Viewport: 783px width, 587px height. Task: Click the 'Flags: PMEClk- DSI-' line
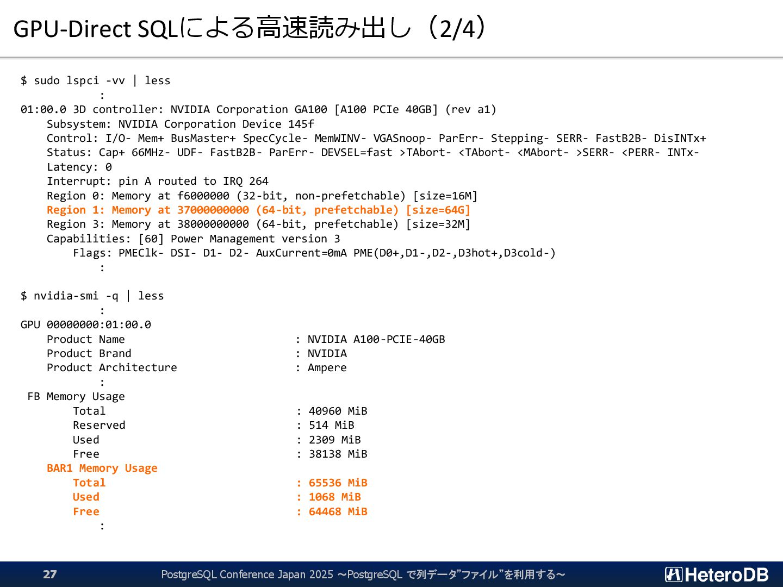pyautogui.click(x=314, y=253)
